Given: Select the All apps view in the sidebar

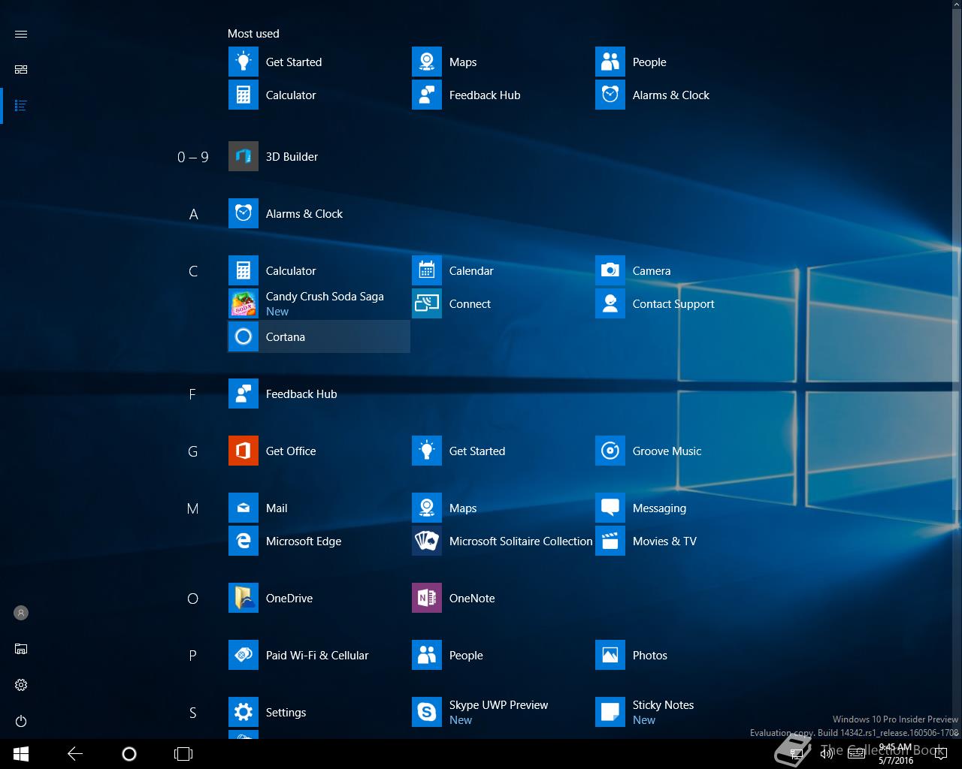Looking at the screenshot, I should [21, 105].
